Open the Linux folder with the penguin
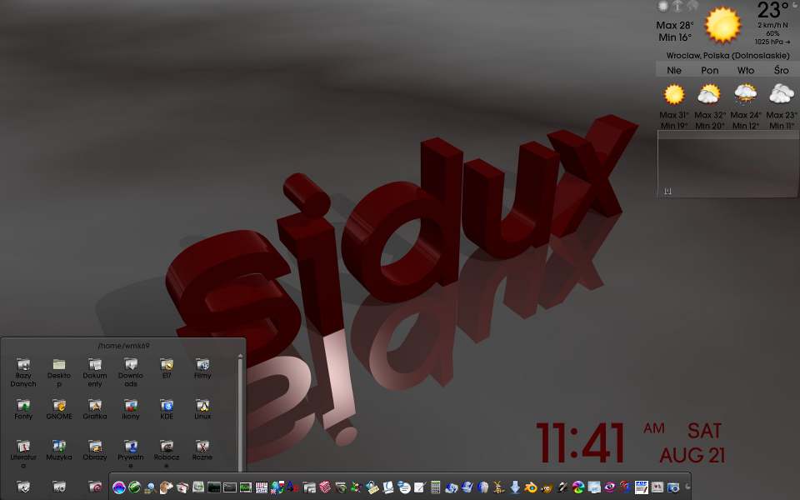Screen dimensions: 800x500 [x=202, y=410]
